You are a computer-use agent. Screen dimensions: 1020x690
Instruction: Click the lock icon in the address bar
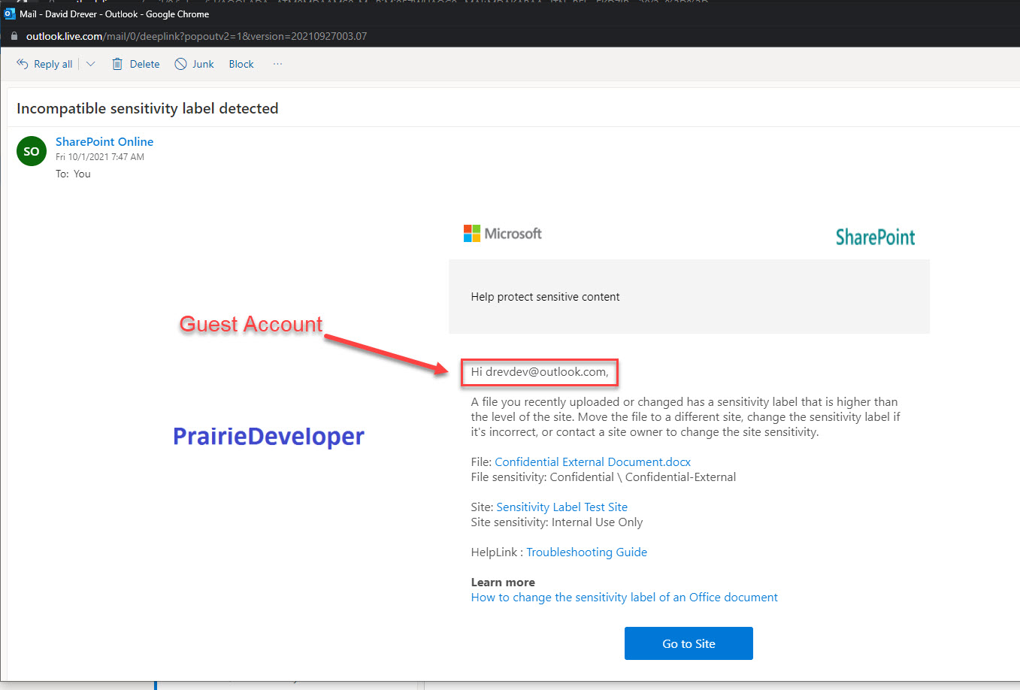[14, 36]
